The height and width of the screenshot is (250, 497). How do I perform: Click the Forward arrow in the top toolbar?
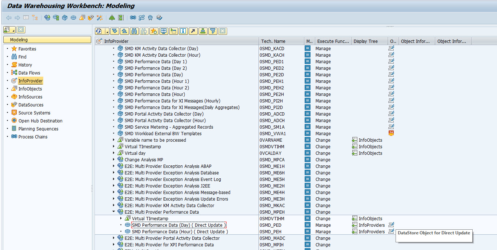tap(17, 17)
